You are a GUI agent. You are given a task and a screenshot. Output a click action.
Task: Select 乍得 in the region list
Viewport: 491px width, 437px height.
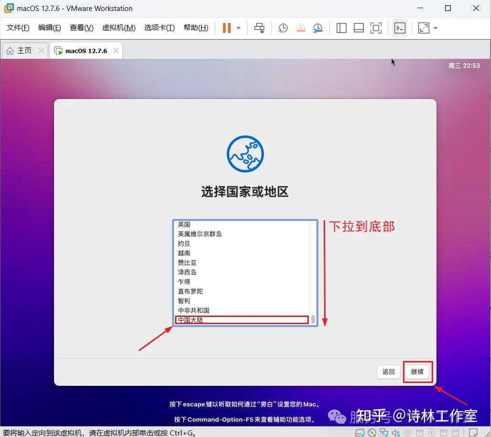(241, 282)
